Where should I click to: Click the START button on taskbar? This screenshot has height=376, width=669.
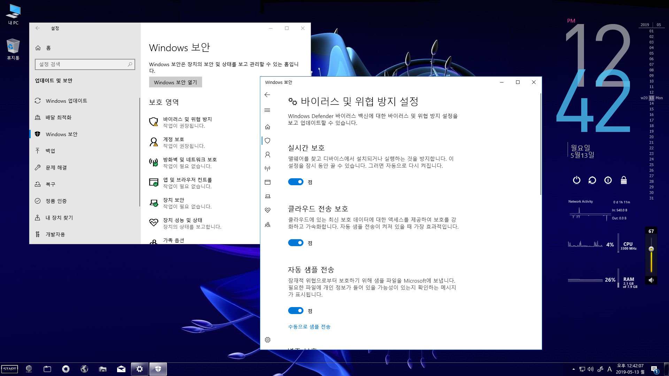pos(10,369)
